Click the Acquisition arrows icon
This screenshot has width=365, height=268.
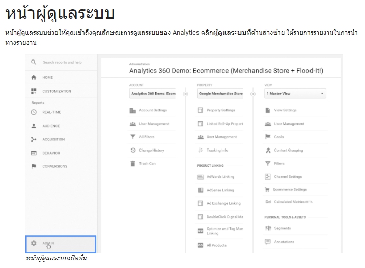[34, 139]
